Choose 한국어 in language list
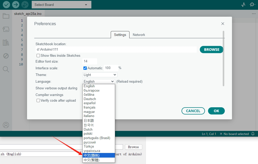Image resolution: width=258 pixels, height=164 pixels. tap(99, 125)
